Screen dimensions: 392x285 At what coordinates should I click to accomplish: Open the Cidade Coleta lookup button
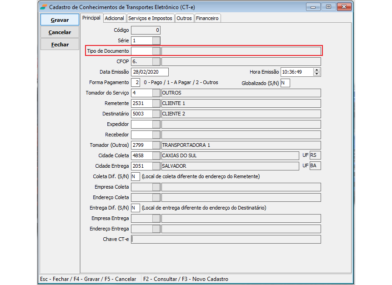[x=156, y=155]
